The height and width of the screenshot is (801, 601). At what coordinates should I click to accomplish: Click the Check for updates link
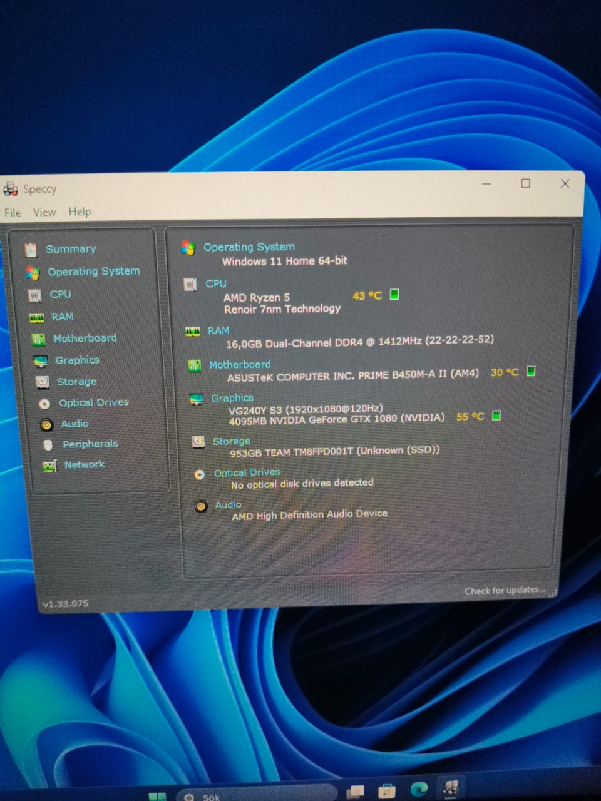(505, 590)
